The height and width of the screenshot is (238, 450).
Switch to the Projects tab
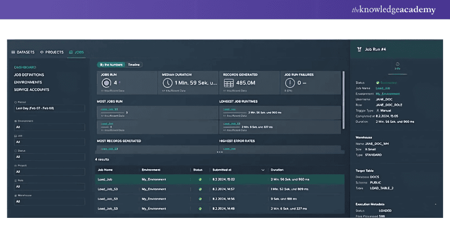52,52
